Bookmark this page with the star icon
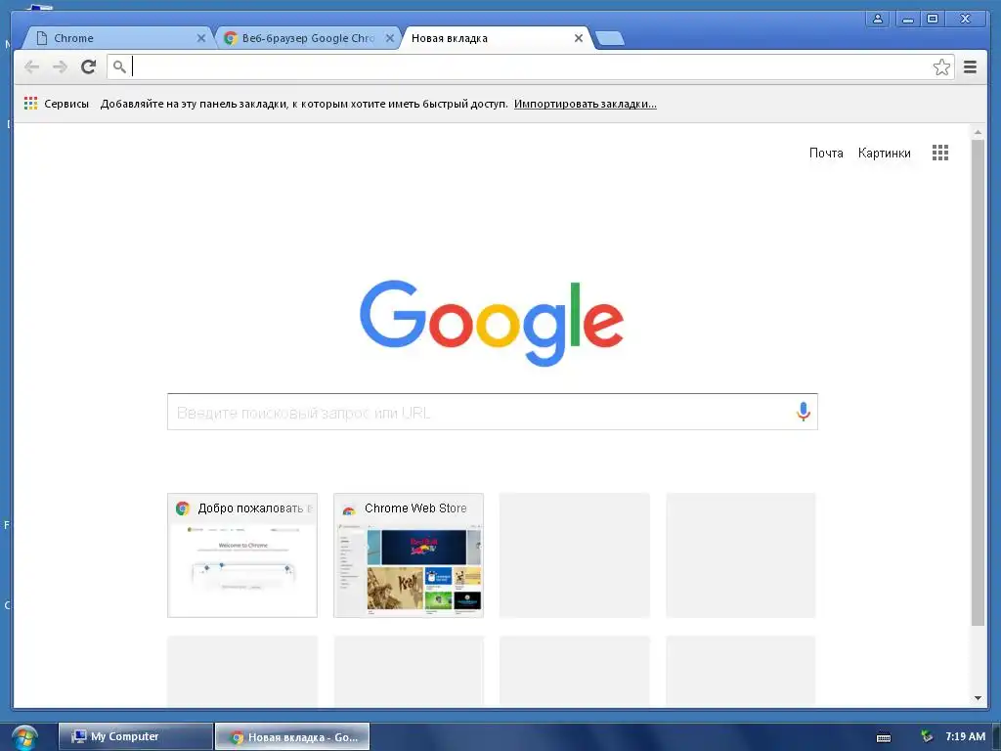 point(941,67)
